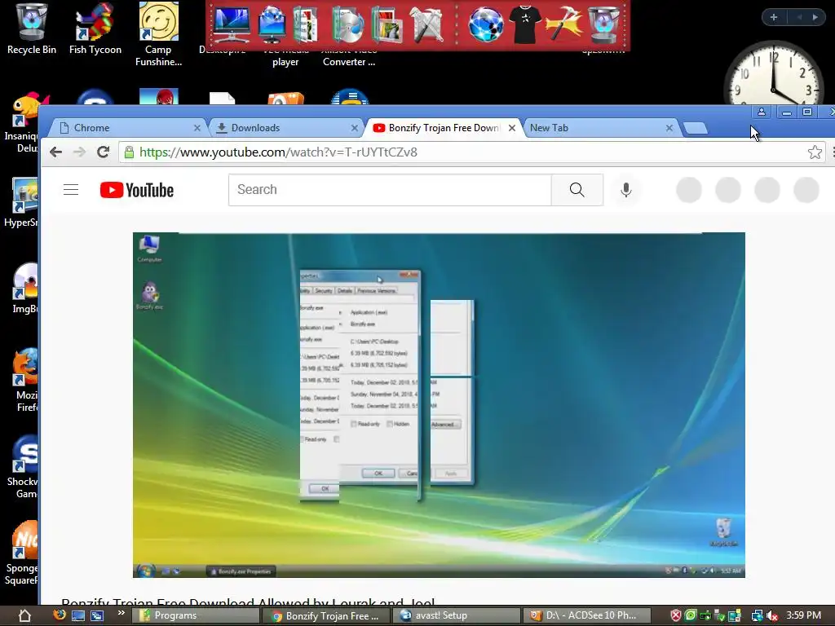Open the YouTube hamburger guide menu

pyautogui.click(x=71, y=189)
